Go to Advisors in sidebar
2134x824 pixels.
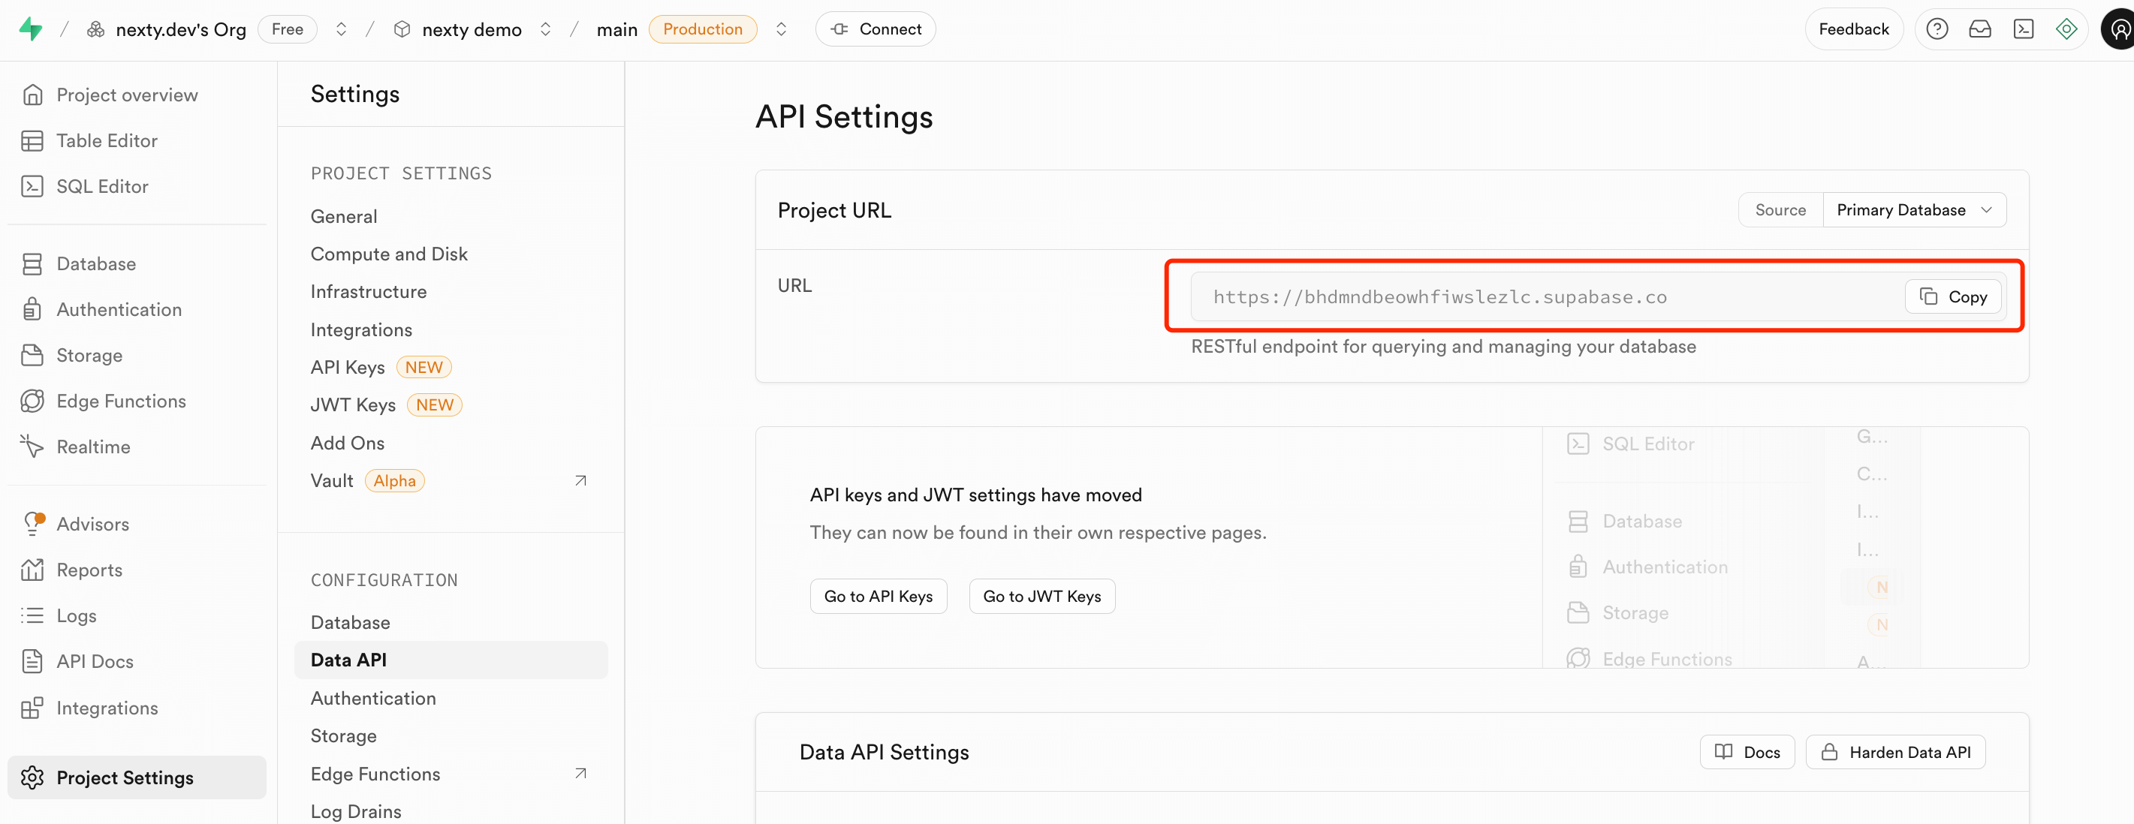point(92,525)
